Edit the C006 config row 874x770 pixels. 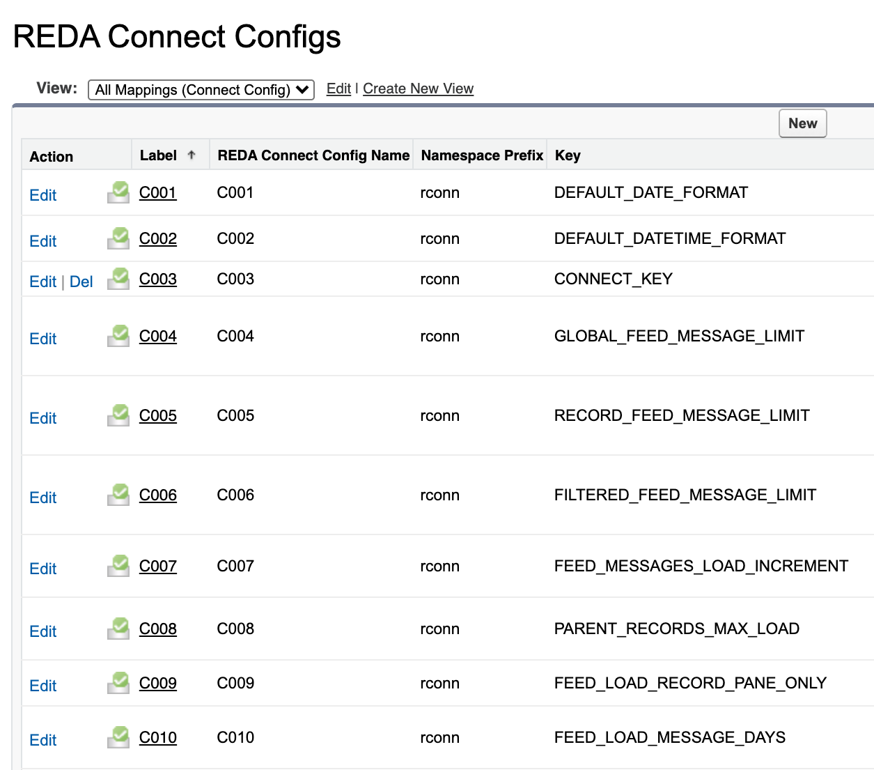tap(43, 498)
